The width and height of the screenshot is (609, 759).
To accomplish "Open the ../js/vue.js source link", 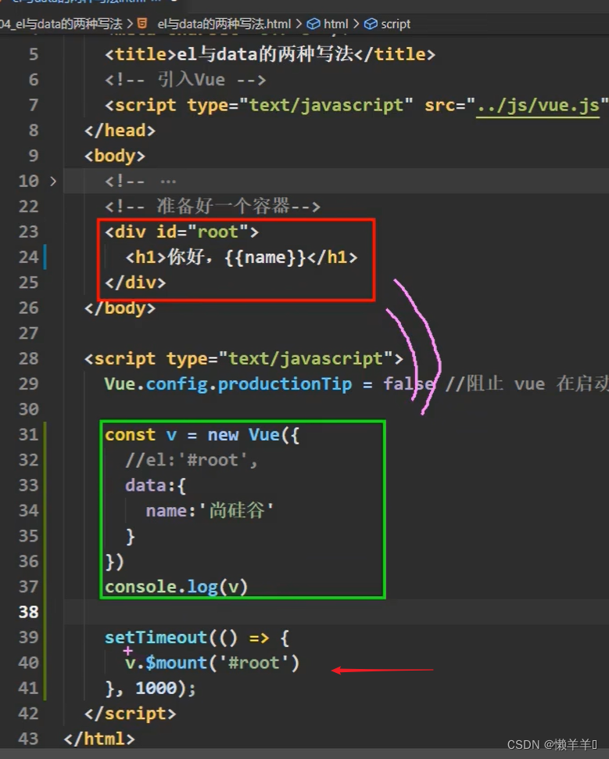I will [538, 105].
